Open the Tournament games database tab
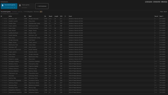This screenshot has width=168, height=95. tap(9, 6)
